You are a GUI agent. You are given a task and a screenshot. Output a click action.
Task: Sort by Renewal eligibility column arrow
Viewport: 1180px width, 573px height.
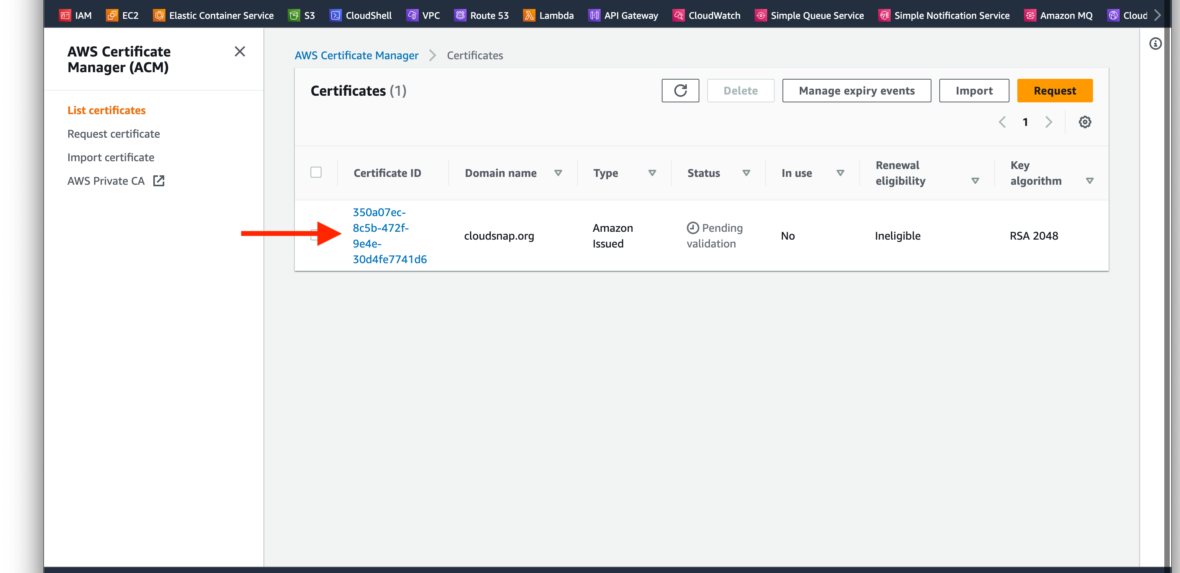(975, 181)
